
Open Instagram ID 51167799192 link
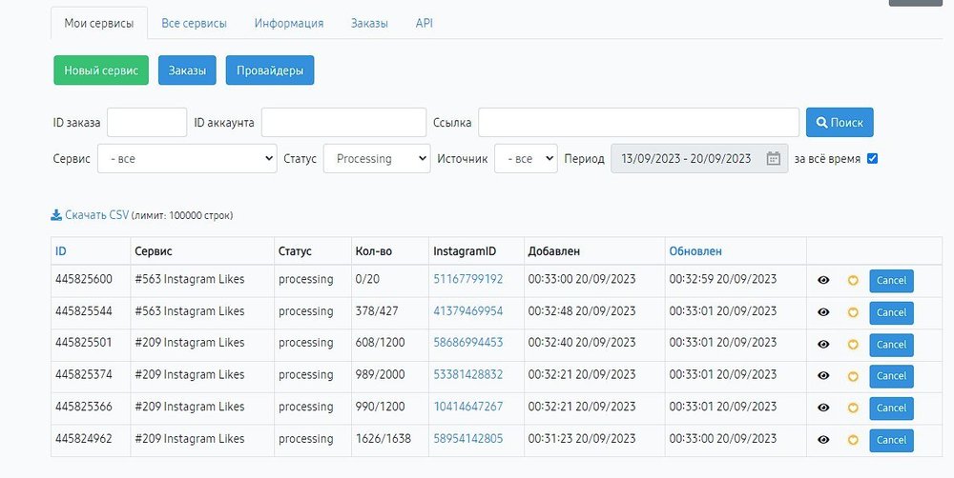pyautogui.click(x=467, y=279)
